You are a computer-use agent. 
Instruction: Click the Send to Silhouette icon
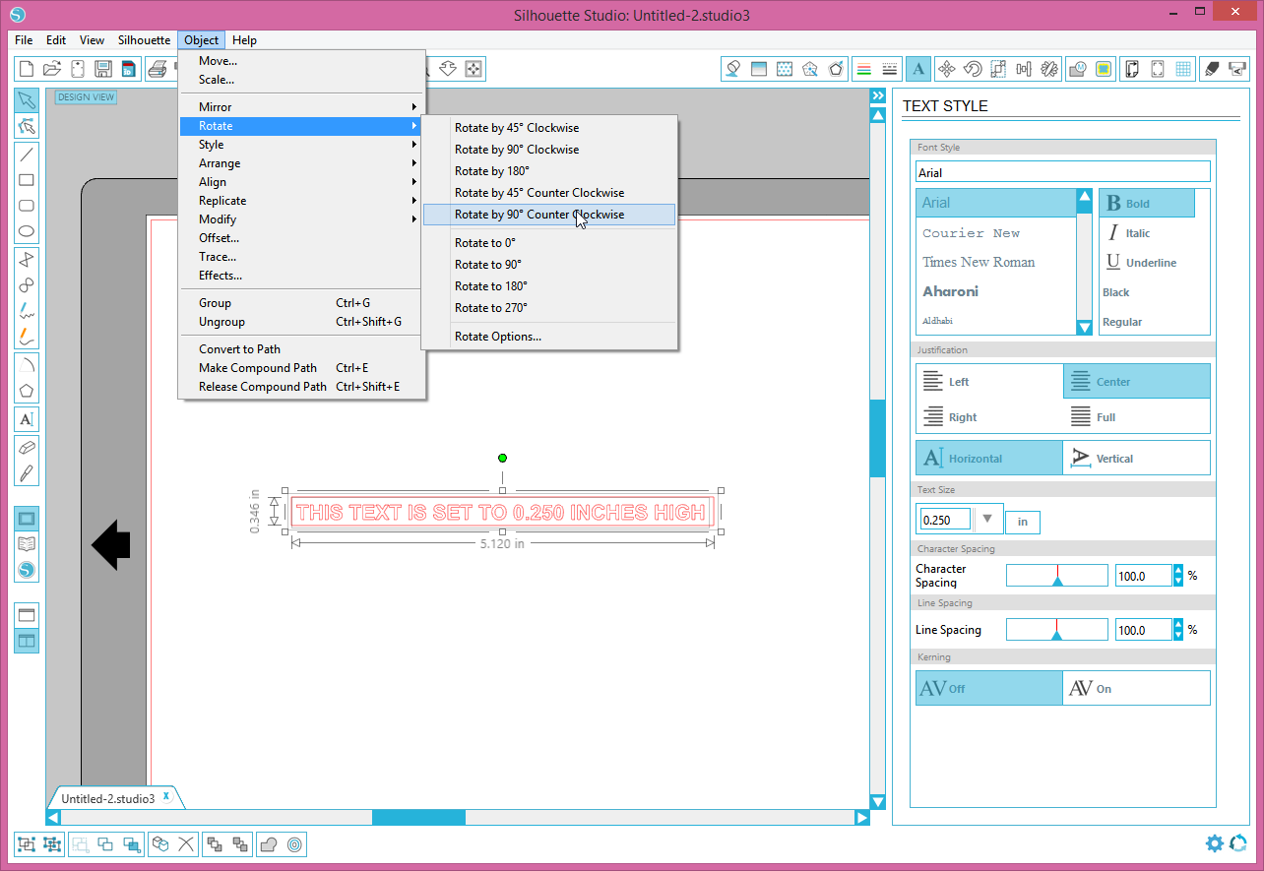click(x=1237, y=69)
